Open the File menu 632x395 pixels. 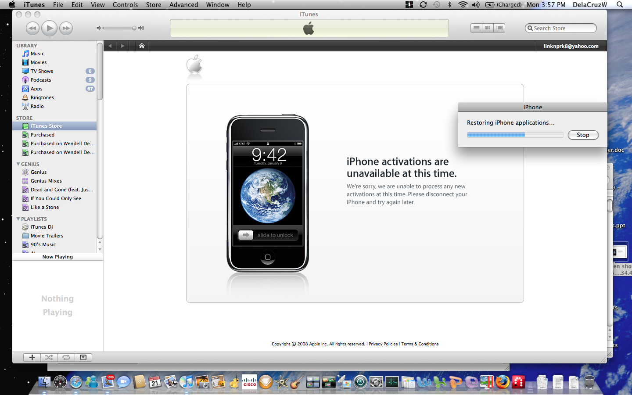coord(58,5)
